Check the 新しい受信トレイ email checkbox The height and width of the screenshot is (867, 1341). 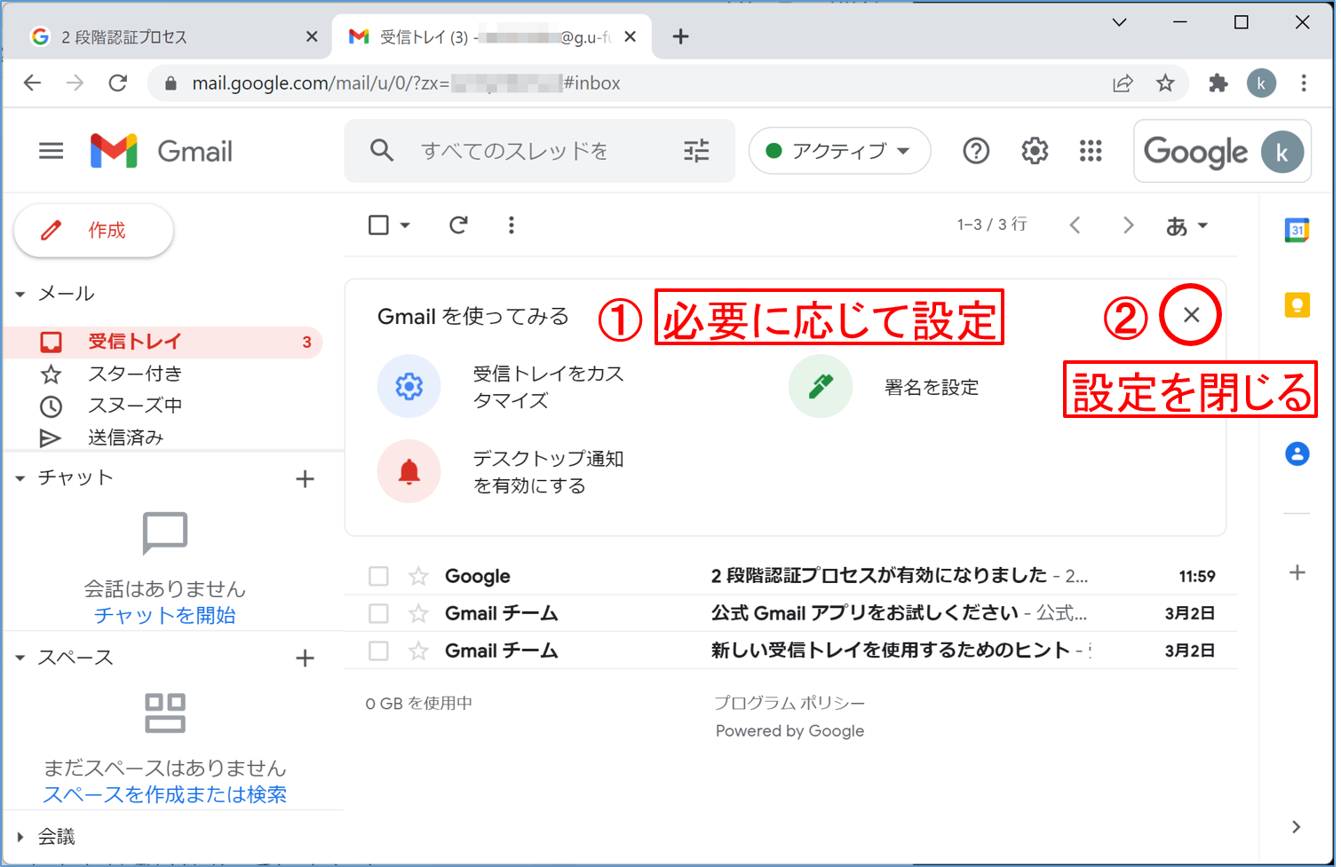[x=378, y=650]
